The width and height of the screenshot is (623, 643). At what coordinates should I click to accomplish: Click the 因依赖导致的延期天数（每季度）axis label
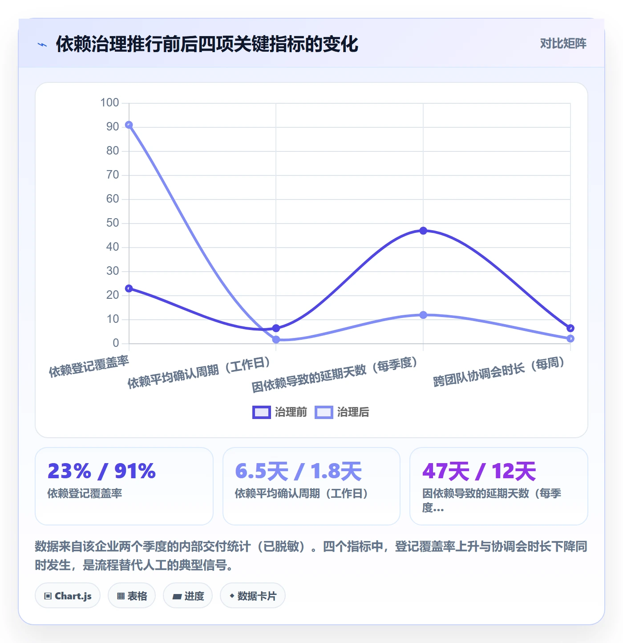(x=335, y=374)
